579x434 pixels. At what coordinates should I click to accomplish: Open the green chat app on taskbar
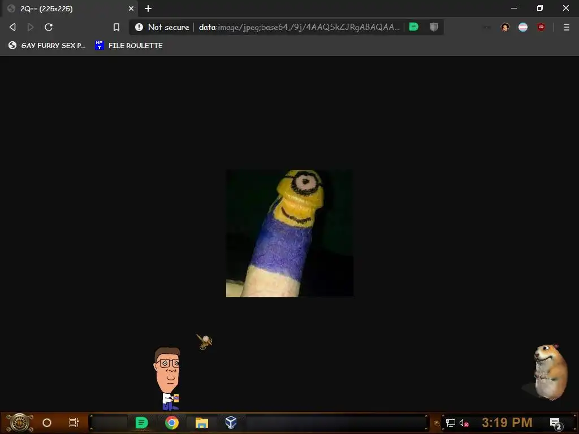pos(141,423)
